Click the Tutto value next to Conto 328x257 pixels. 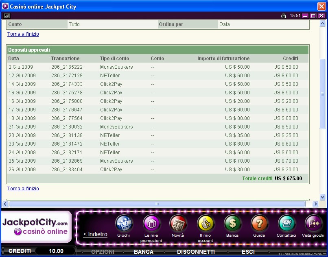tap(74, 24)
